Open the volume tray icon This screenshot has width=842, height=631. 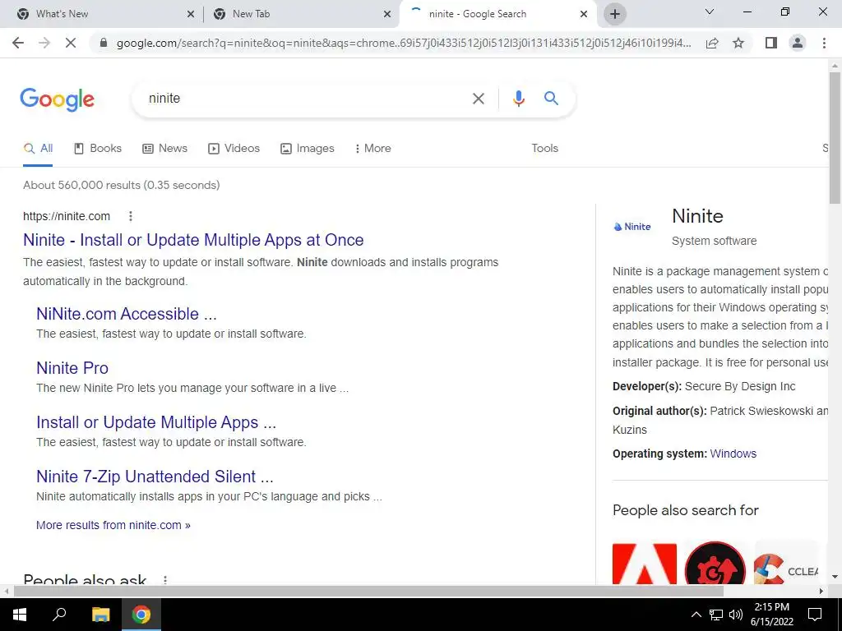(x=736, y=615)
